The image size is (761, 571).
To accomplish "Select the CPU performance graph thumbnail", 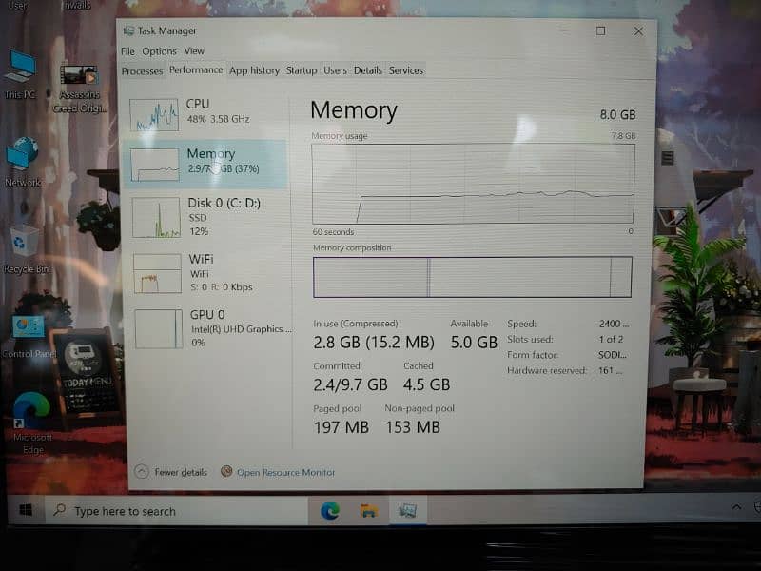I will [154, 114].
